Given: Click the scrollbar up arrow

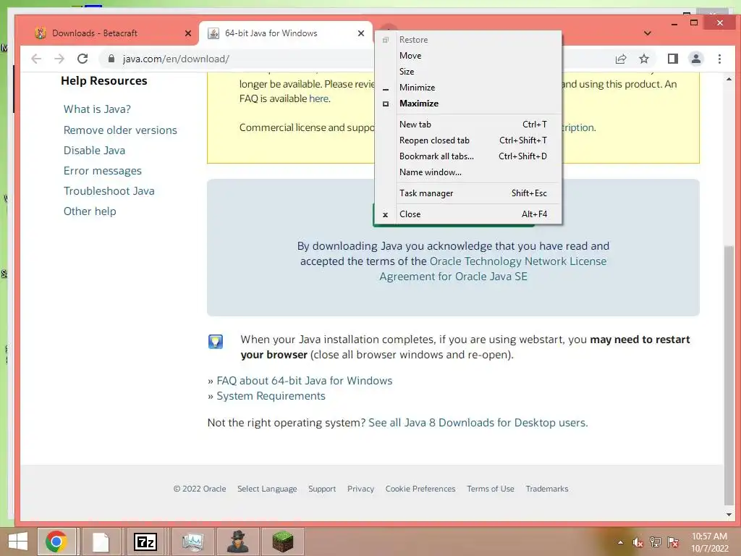Looking at the screenshot, I should point(729,80).
